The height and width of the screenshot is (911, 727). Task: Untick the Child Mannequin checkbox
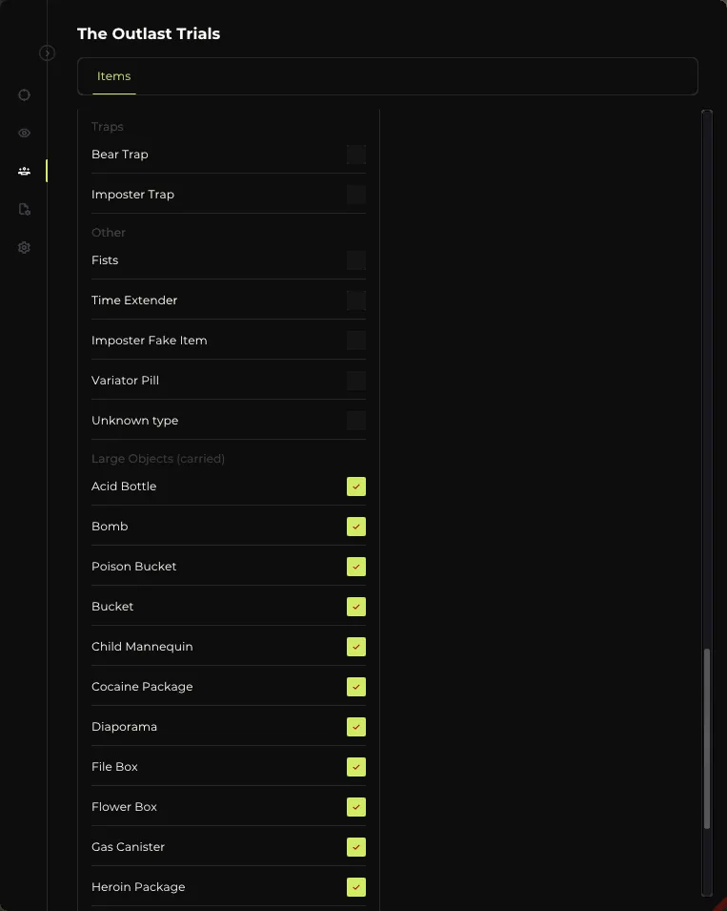[x=356, y=647]
